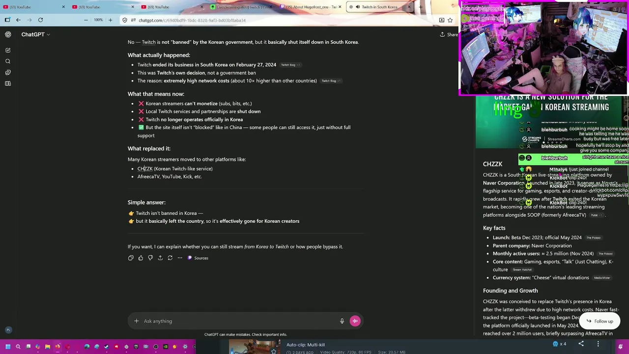Give the response a thumbs up
This screenshot has height=354, width=629.
(x=141, y=258)
